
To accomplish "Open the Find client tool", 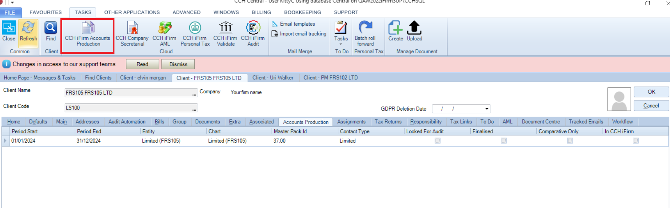I will click(x=50, y=31).
